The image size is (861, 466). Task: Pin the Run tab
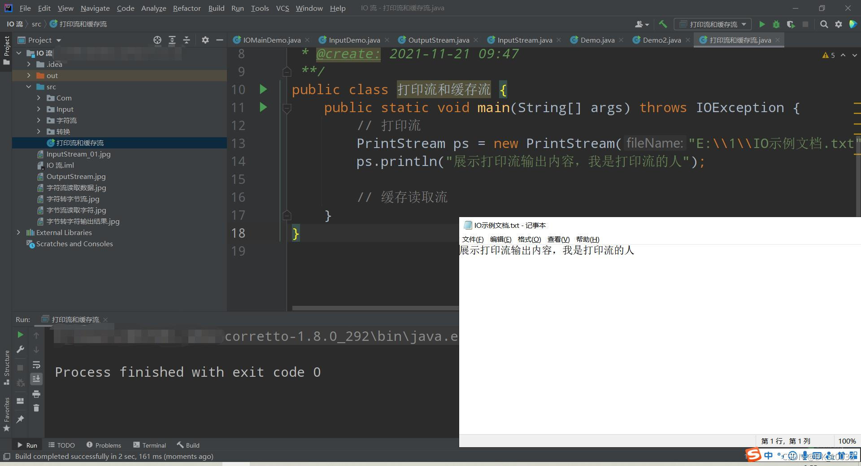click(20, 419)
